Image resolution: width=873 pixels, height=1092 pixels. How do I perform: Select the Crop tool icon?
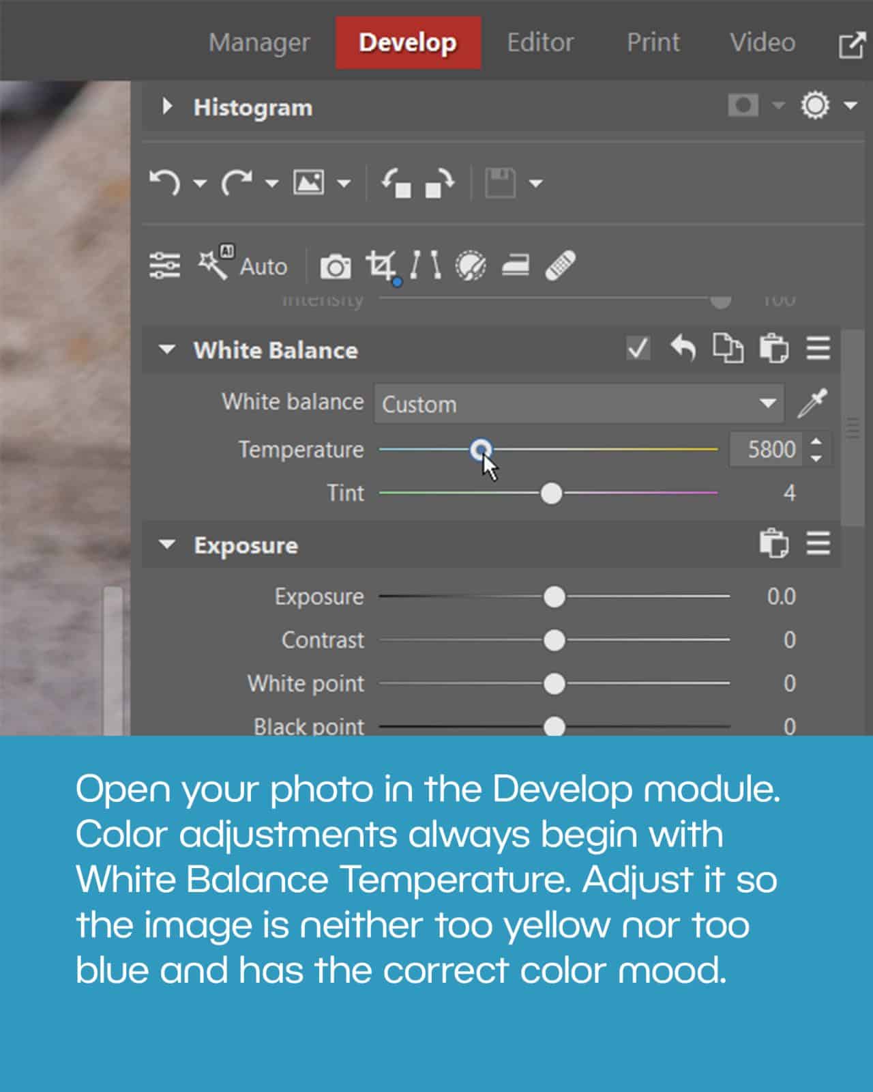(381, 265)
